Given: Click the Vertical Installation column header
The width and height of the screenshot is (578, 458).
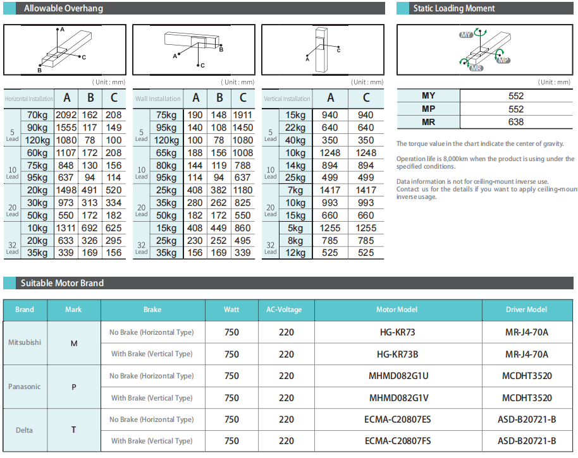Looking at the screenshot, I should pyautogui.click(x=287, y=99).
